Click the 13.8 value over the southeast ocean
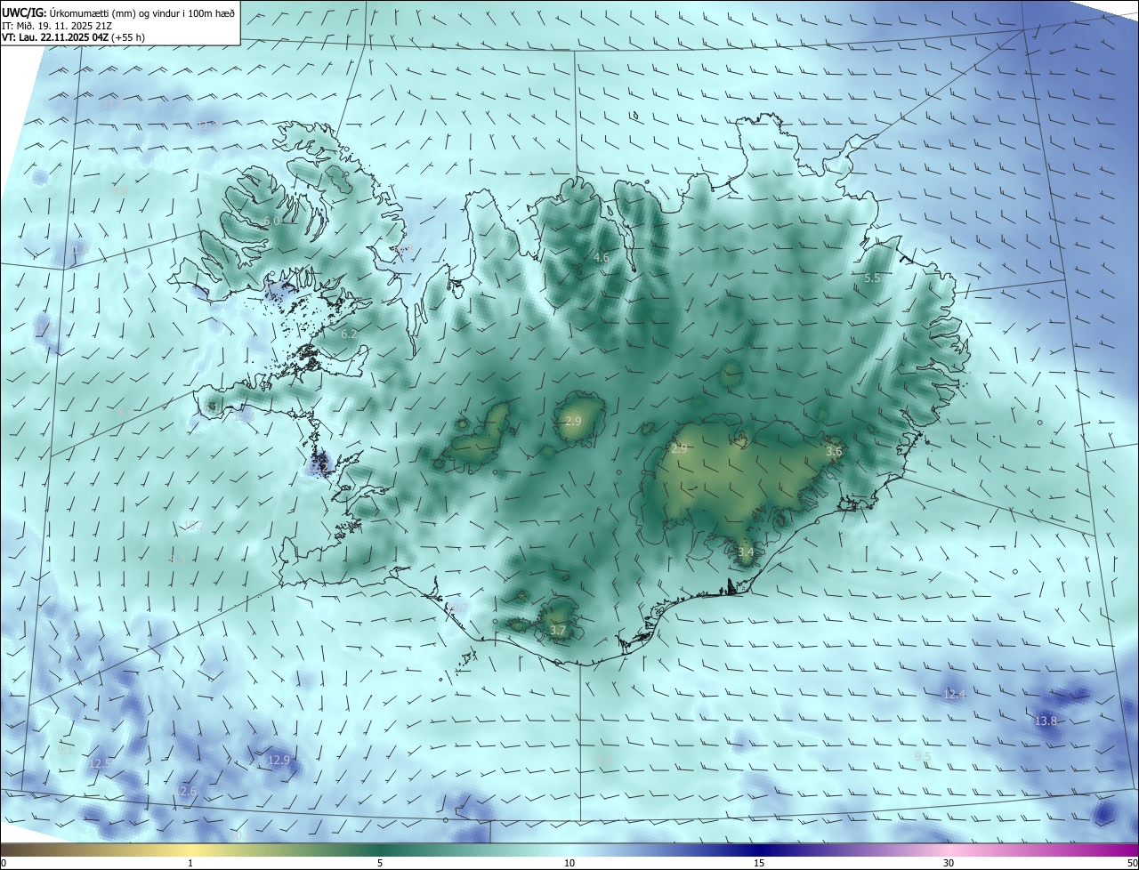Image resolution: width=1139 pixels, height=870 pixels. click(x=1046, y=721)
